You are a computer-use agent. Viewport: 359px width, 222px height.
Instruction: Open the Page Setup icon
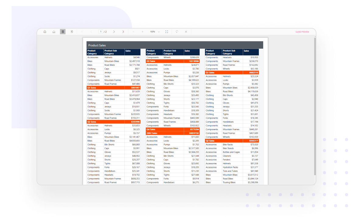(72, 32)
